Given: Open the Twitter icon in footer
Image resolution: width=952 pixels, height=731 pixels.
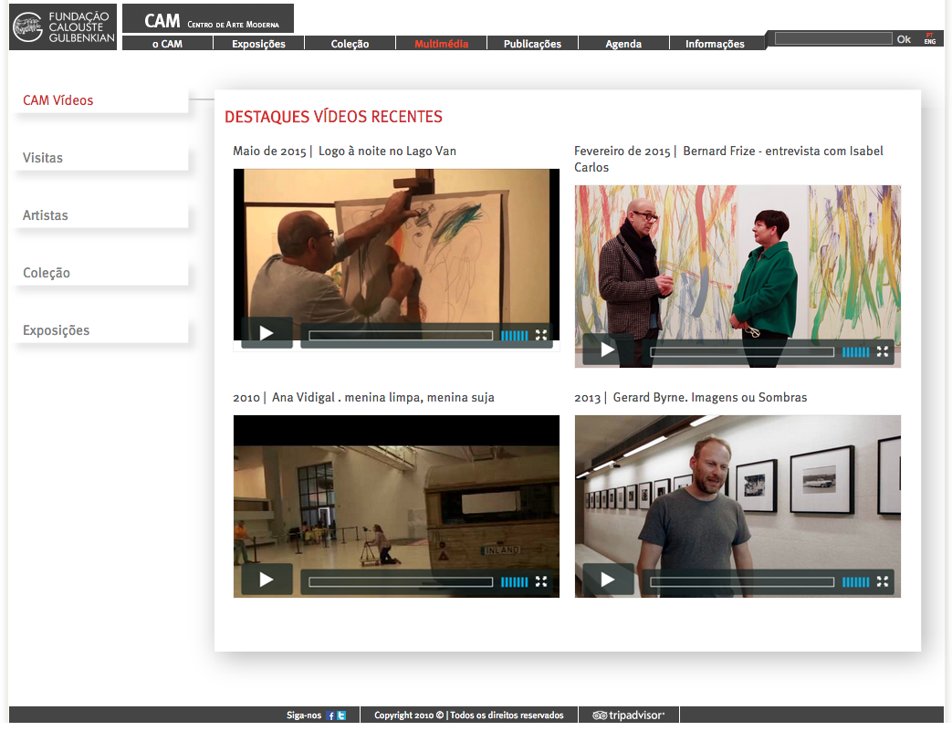Looking at the screenshot, I should (341, 716).
